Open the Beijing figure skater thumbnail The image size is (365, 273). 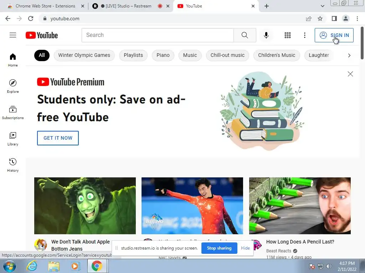[192, 206]
